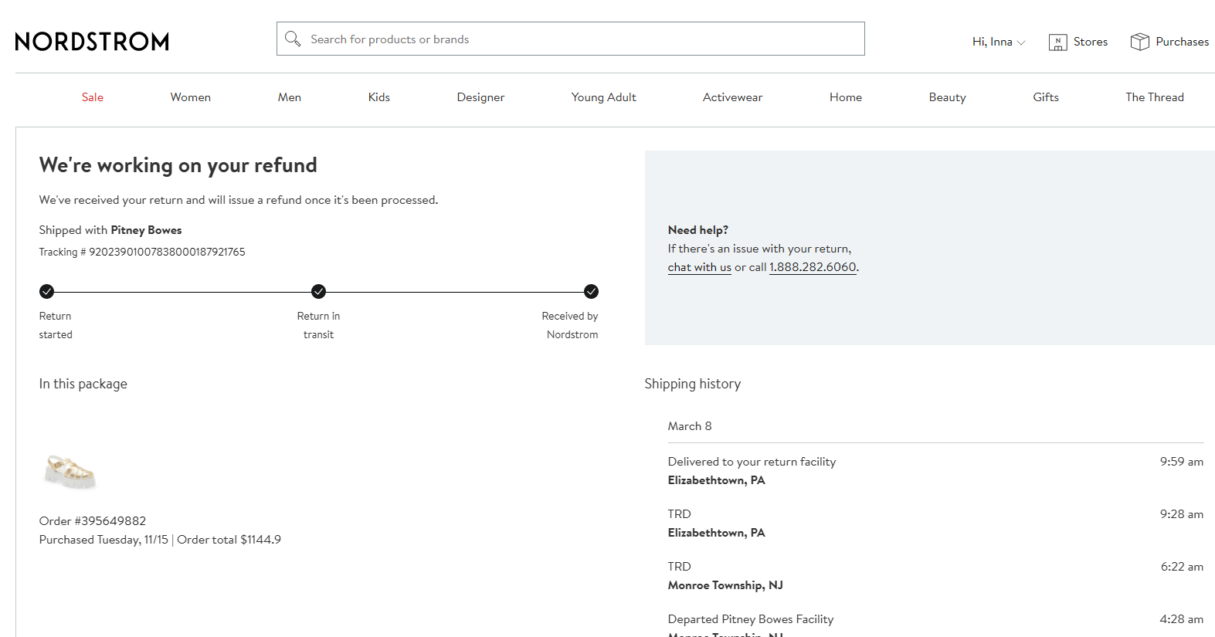
Task: Open the Young Adult category
Action: 603,97
